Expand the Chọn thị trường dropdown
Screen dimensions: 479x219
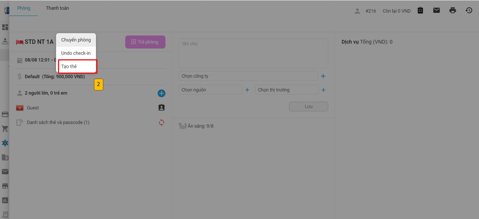click(x=287, y=90)
